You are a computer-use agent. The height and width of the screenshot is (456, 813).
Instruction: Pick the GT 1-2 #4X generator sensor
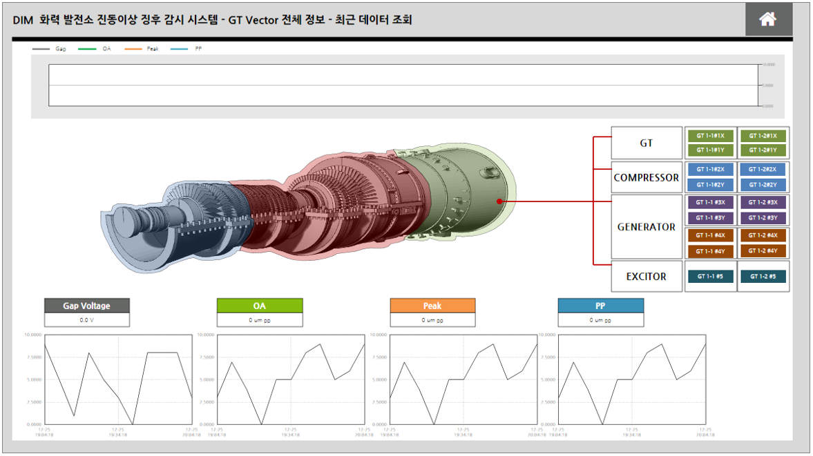(x=763, y=235)
